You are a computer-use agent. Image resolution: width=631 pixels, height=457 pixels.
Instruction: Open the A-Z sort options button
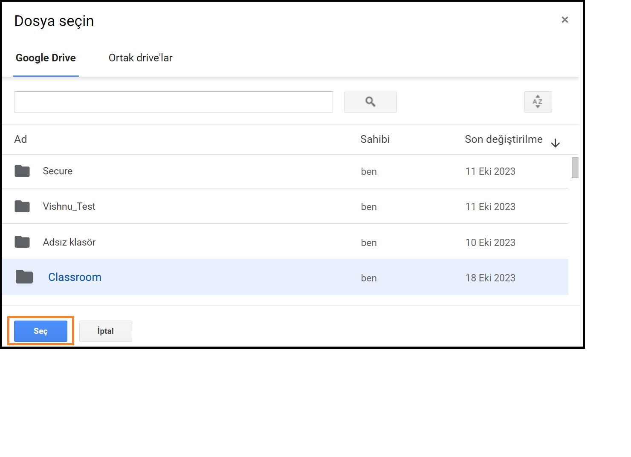538,102
